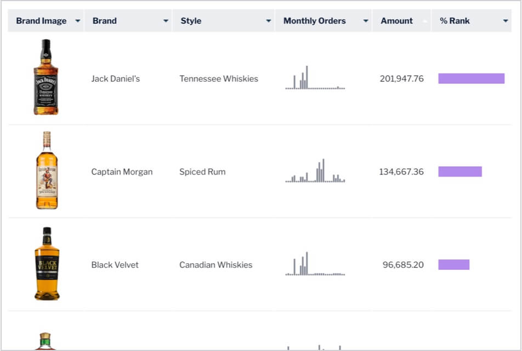
Task: Expand the Style column dropdown arrow
Action: 269,21
